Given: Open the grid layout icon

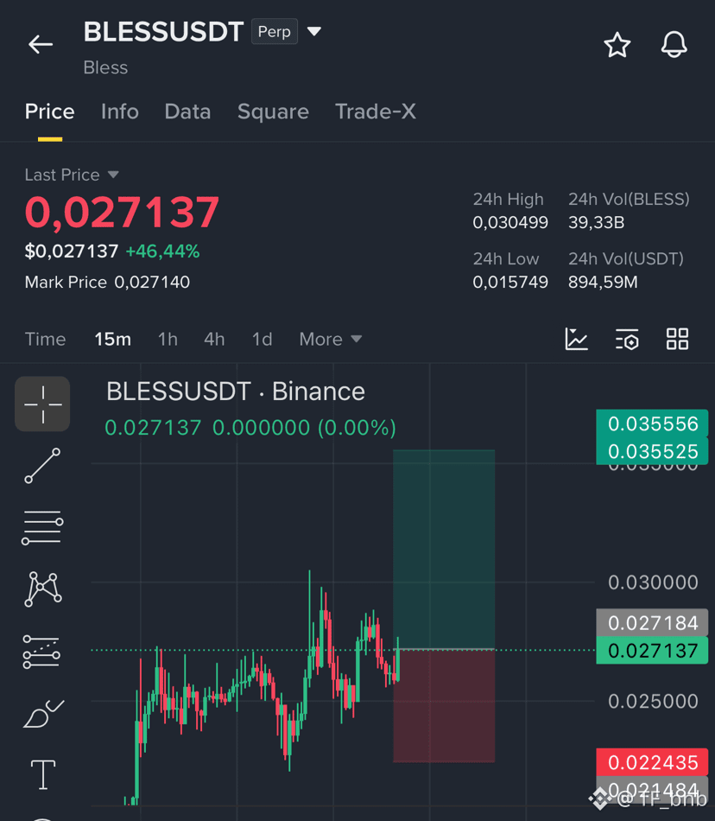Looking at the screenshot, I should [677, 339].
